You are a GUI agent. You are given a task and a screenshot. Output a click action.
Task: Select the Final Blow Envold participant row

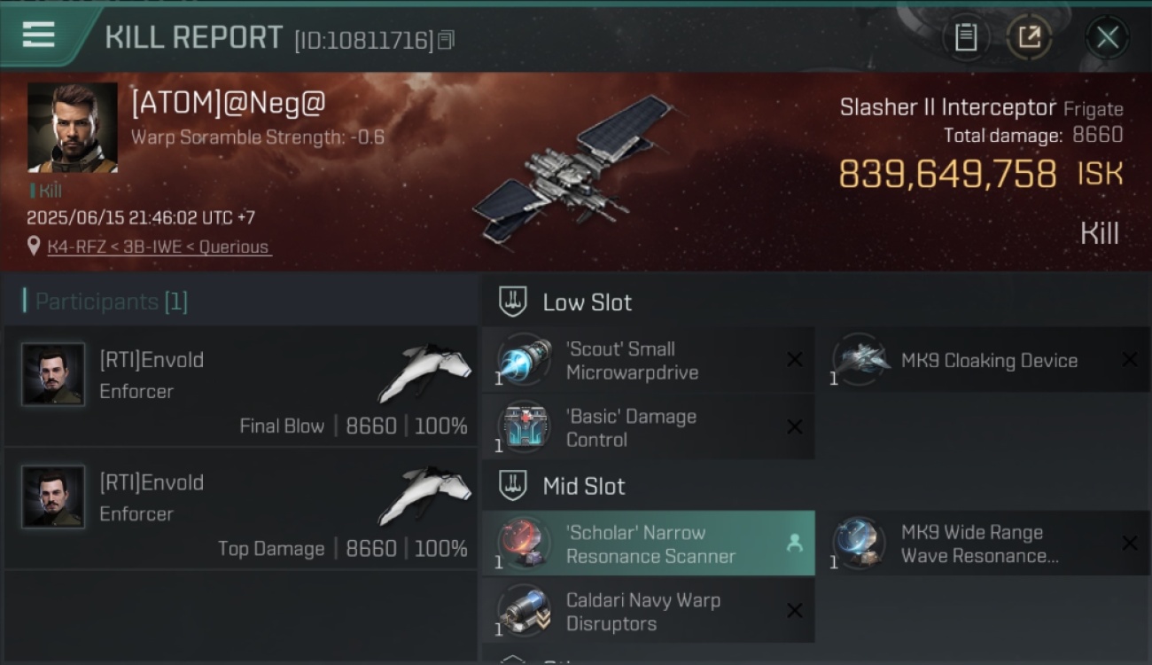click(240, 386)
